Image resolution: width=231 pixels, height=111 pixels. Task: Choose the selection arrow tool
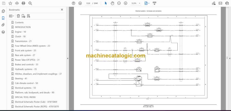coord(106,3)
